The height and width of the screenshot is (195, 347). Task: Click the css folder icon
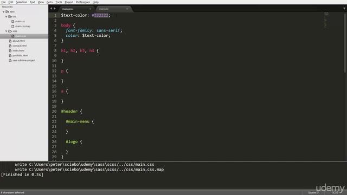click(x=10, y=17)
